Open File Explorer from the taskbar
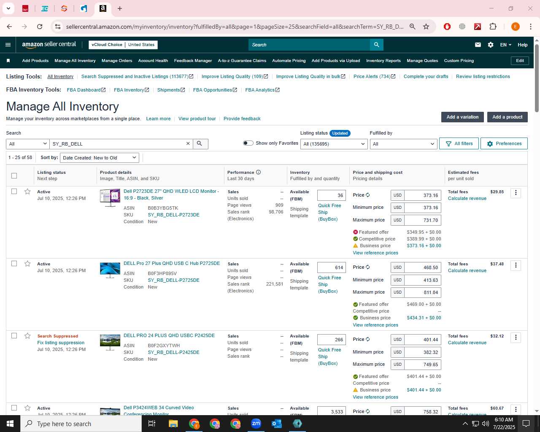The height and width of the screenshot is (432, 540). pyautogui.click(x=173, y=424)
